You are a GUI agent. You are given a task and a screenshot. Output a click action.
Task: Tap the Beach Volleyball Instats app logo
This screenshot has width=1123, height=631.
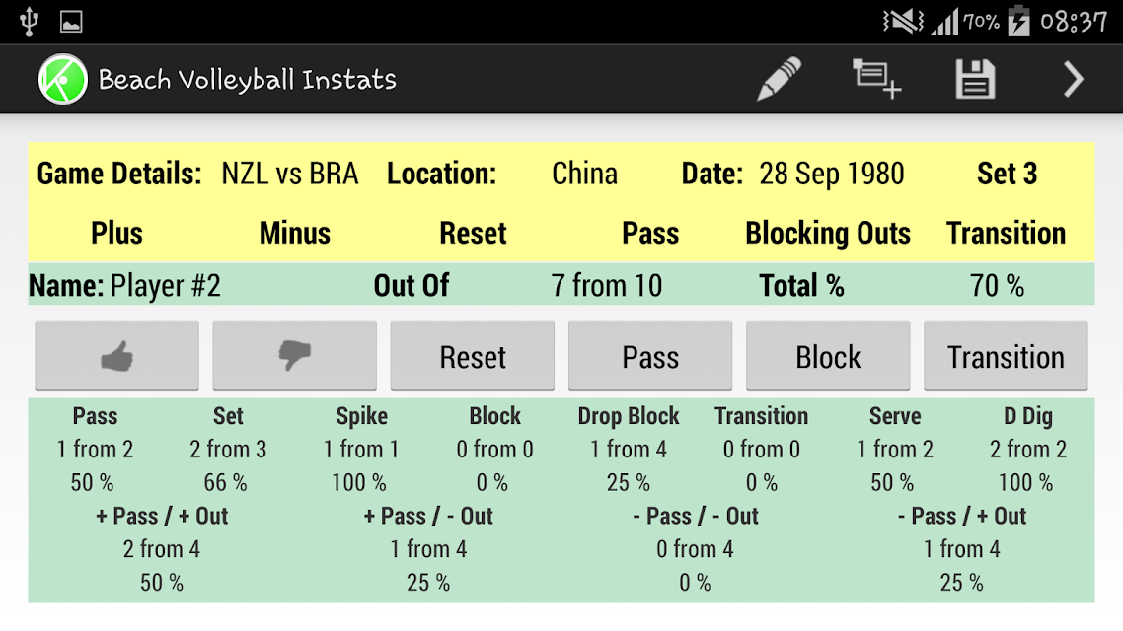coord(63,79)
